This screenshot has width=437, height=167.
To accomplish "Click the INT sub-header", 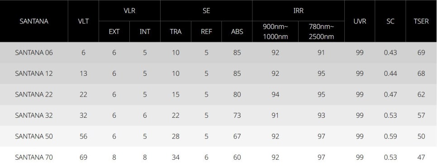I will [145, 32].
